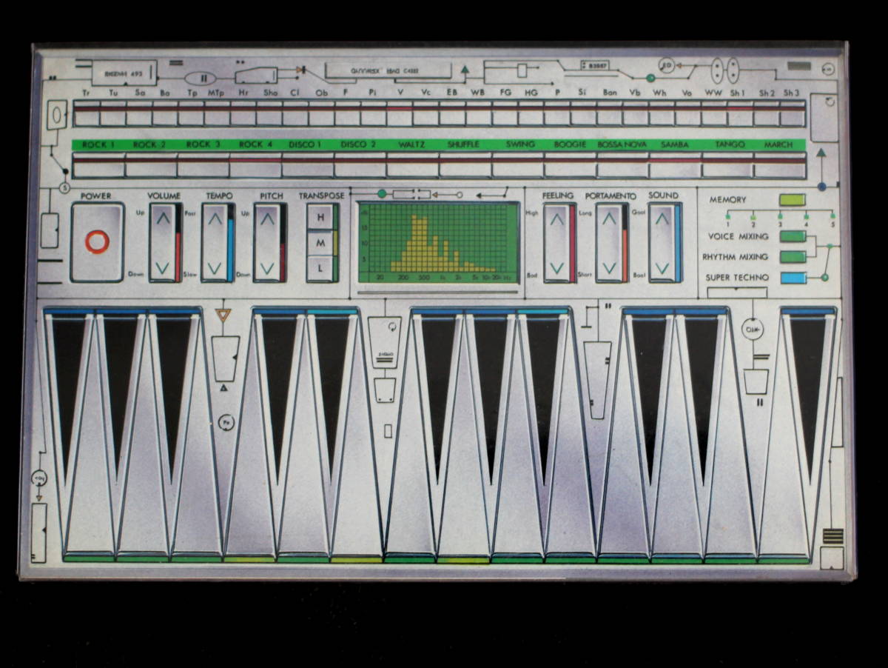Enable the VOICE MIXING switch

click(x=793, y=236)
